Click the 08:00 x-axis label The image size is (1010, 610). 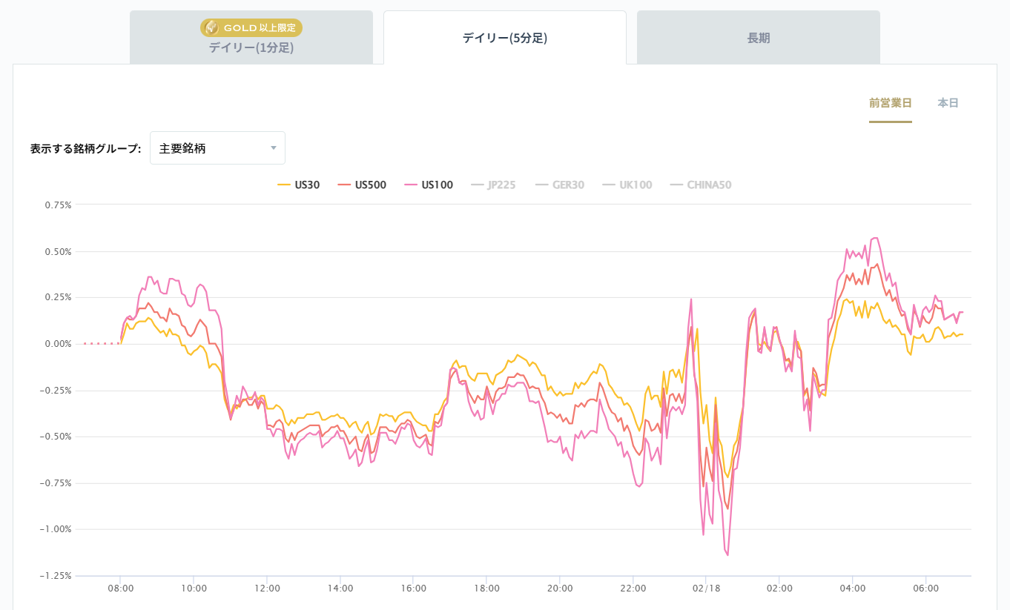pos(120,589)
